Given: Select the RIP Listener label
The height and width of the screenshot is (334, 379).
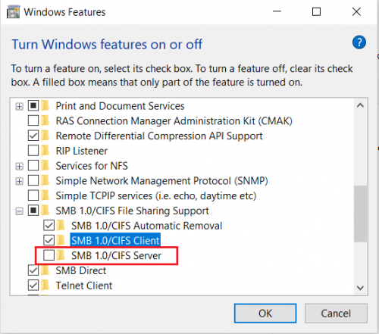Looking at the screenshot, I should click(x=82, y=151).
